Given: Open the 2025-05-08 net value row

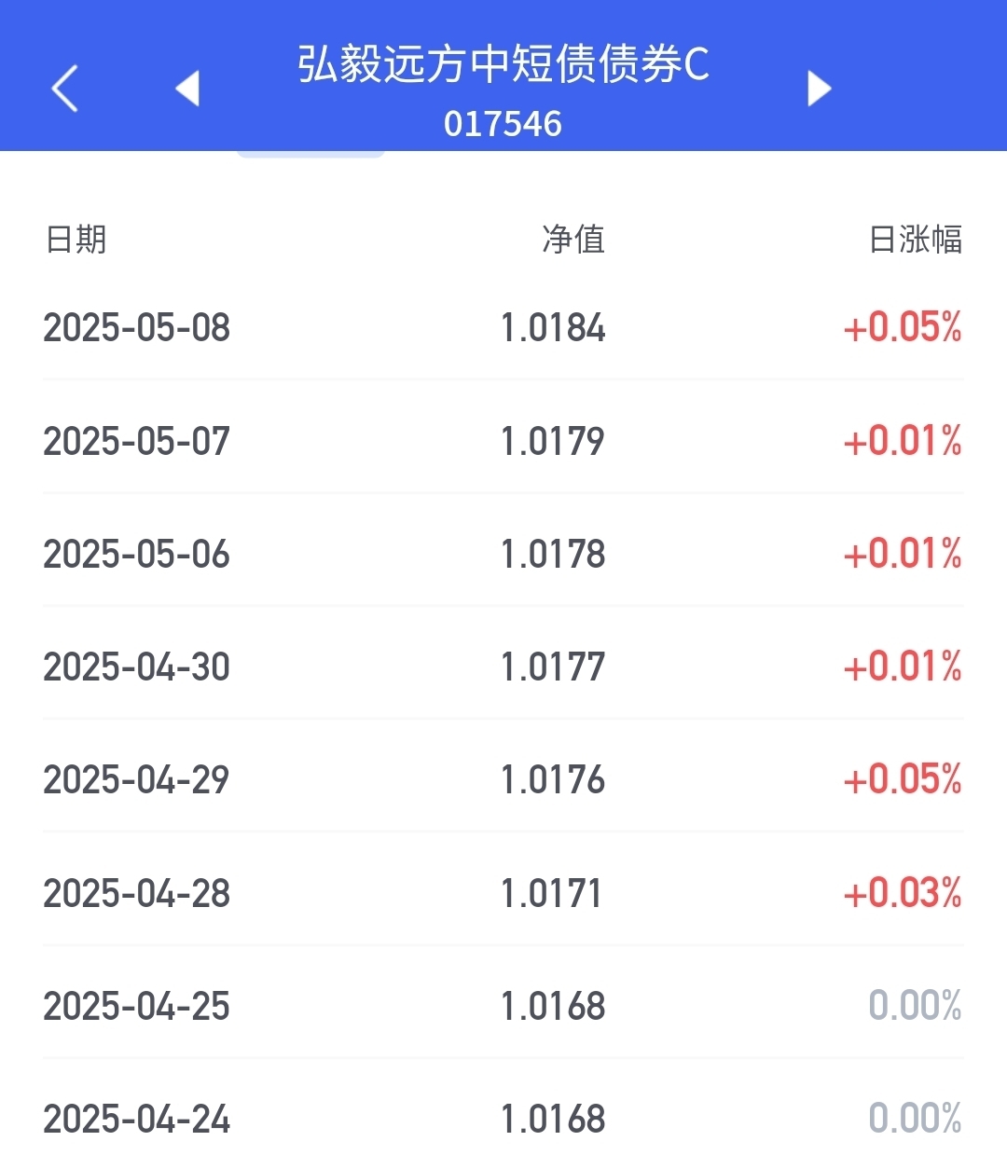Looking at the screenshot, I should 504,327.
